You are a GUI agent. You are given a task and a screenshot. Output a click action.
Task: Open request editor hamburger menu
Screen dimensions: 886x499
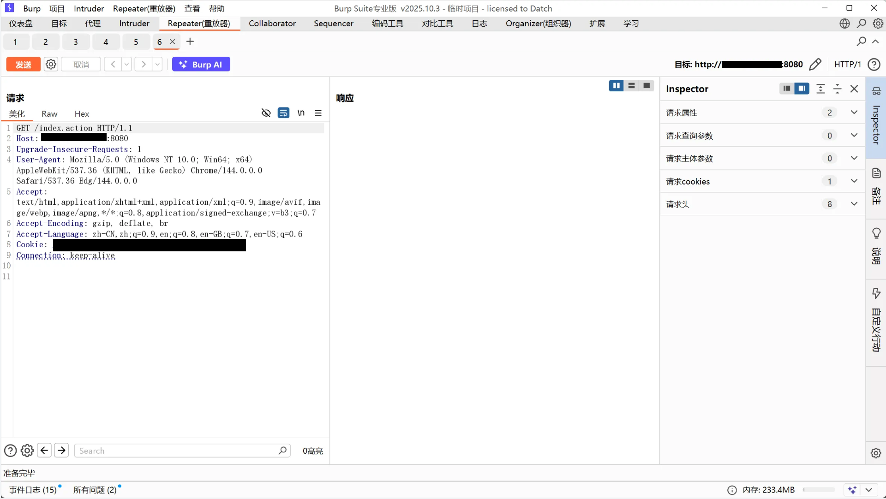click(x=318, y=113)
